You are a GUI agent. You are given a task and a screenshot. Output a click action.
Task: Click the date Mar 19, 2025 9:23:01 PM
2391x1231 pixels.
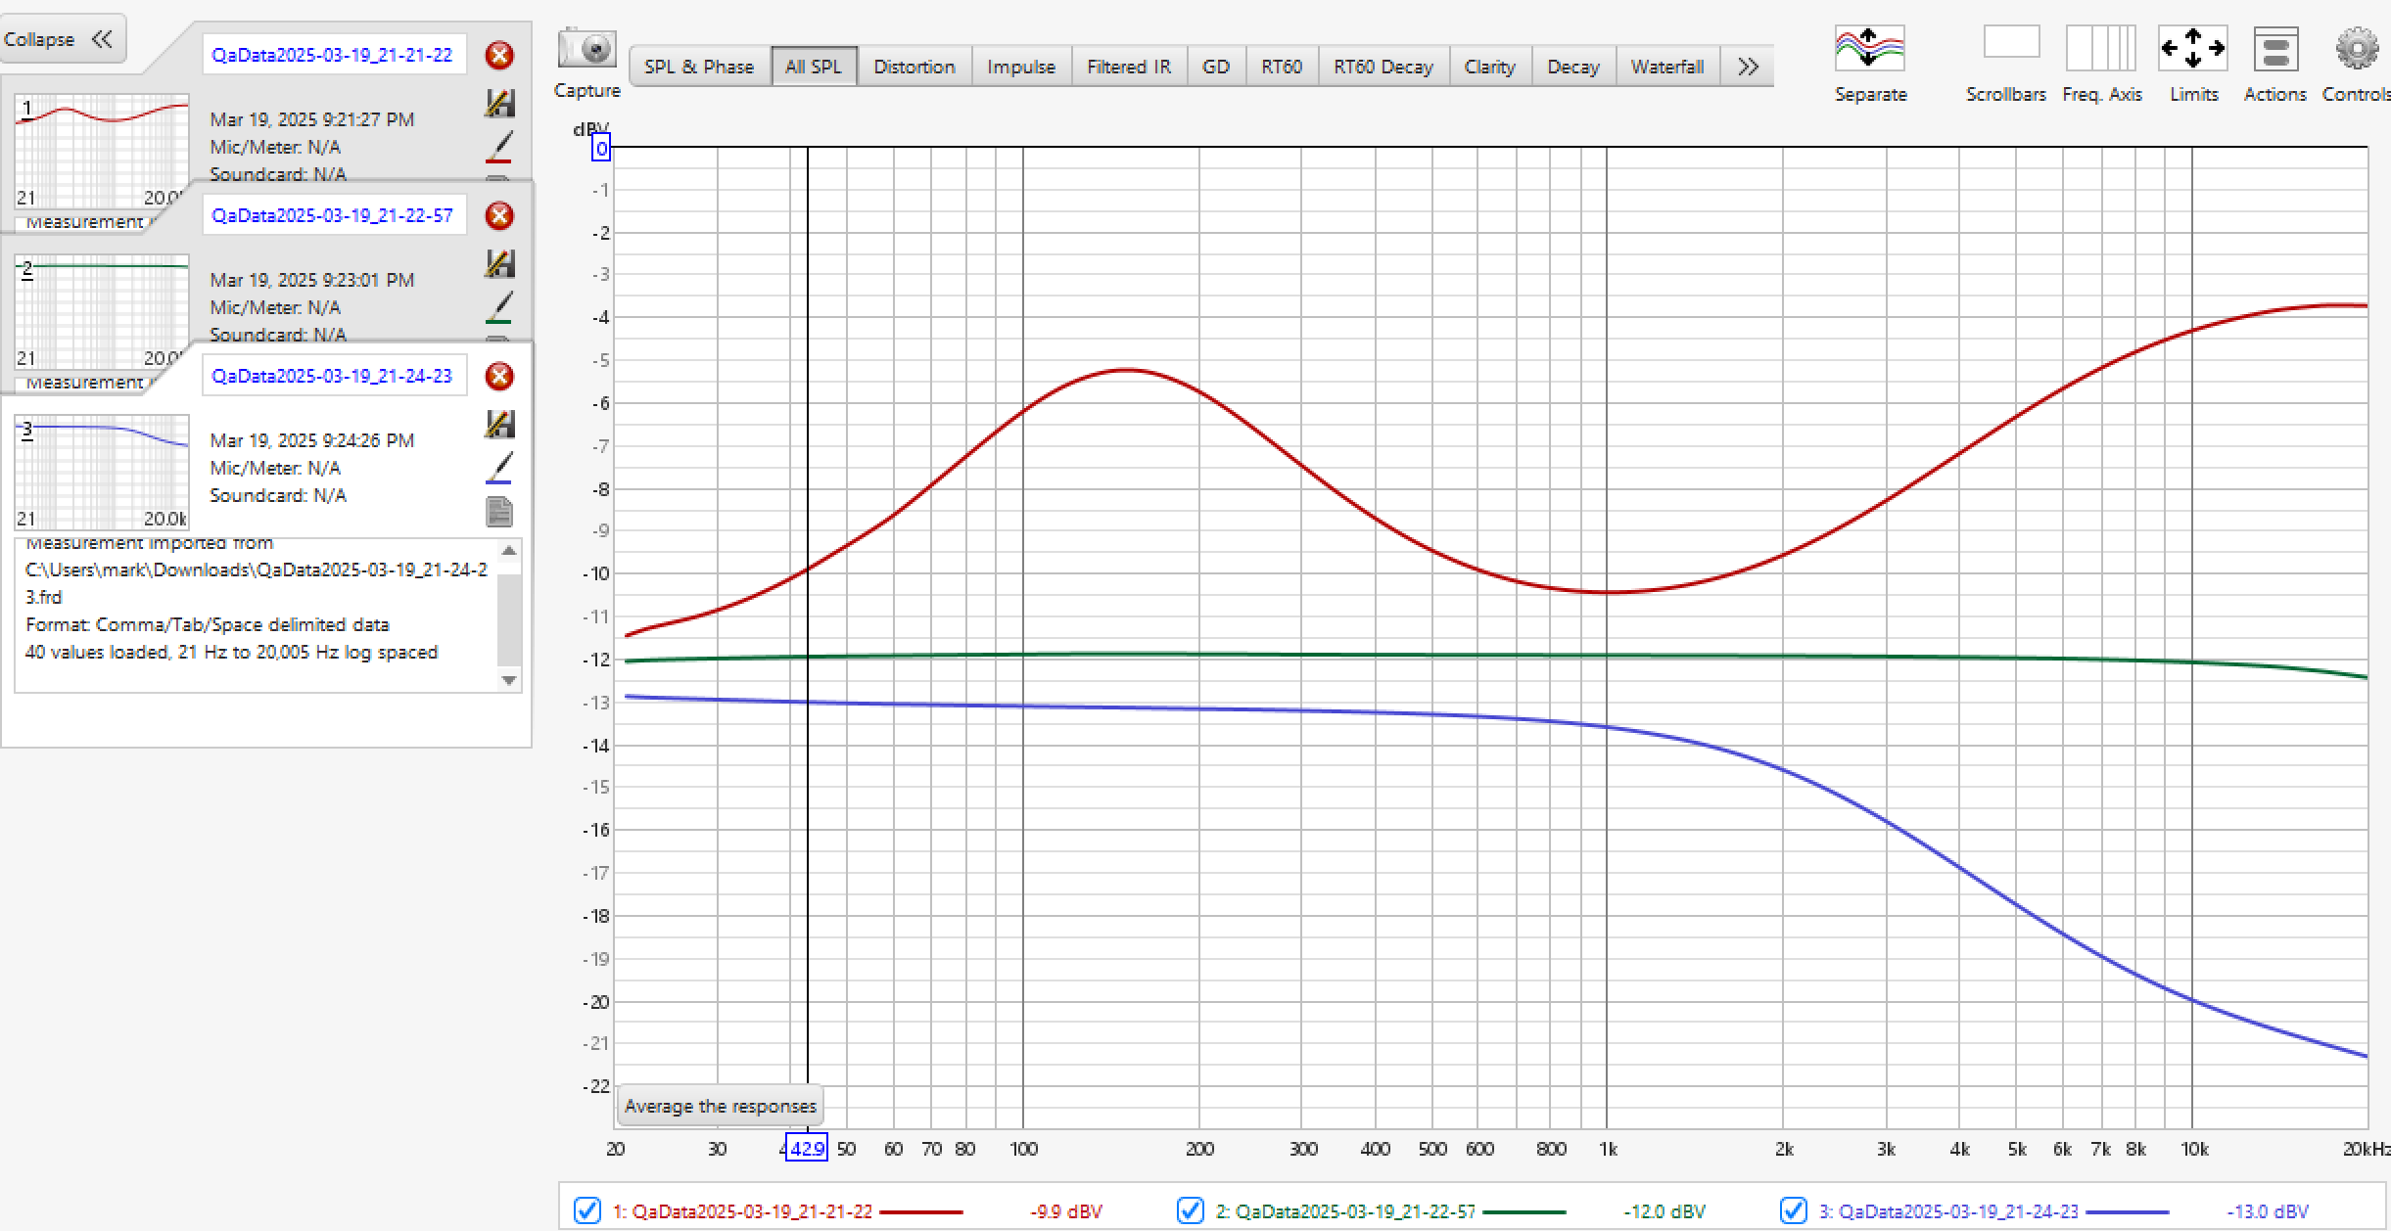tap(312, 280)
